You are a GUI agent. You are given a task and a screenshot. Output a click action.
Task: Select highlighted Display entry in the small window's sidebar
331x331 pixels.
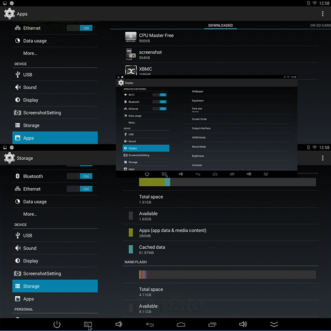click(146, 148)
